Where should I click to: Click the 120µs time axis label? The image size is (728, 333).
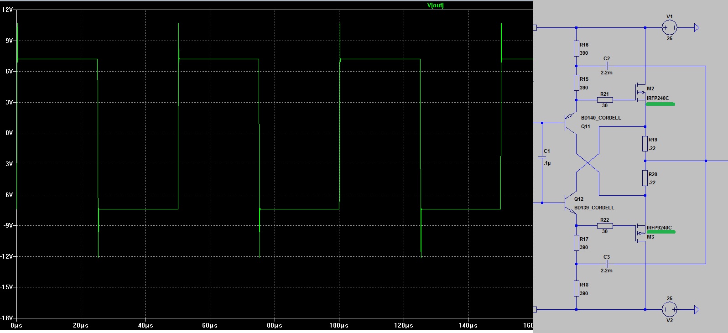pos(404,325)
